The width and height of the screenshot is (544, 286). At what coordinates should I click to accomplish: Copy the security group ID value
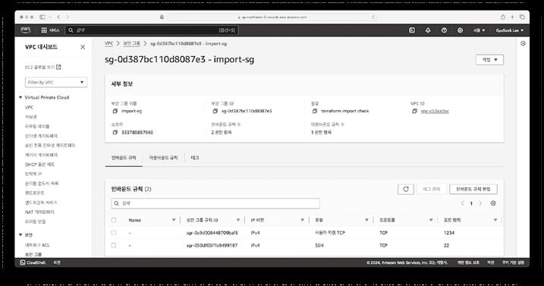point(215,111)
